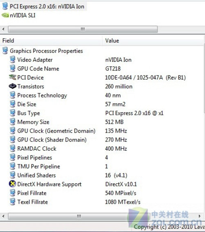The image size is (205, 232).
Task: Select the RAMDAC Clock field label
Action: (x=37, y=148)
